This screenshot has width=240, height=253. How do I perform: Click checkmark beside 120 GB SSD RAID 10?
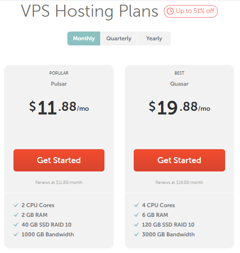pos(136,224)
